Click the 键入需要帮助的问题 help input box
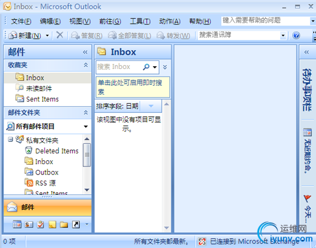 [x=266, y=21]
